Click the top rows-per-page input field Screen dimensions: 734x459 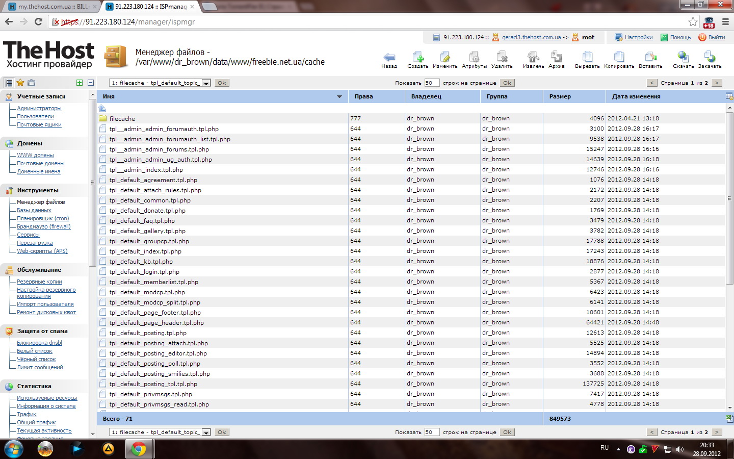click(431, 83)
